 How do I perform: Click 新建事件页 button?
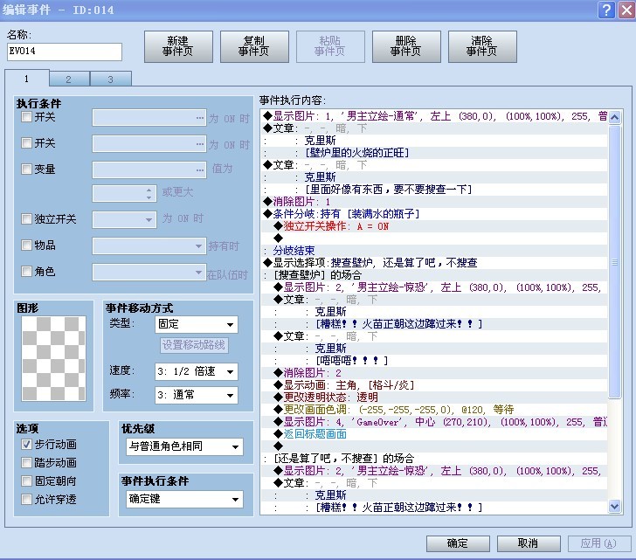178,46
